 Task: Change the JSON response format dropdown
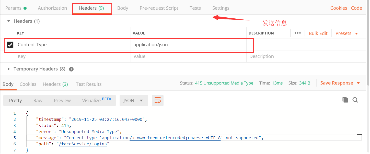[134, 100]
